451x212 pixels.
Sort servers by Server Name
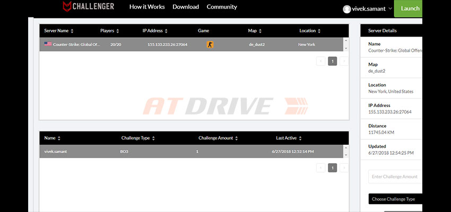[59, 31]
